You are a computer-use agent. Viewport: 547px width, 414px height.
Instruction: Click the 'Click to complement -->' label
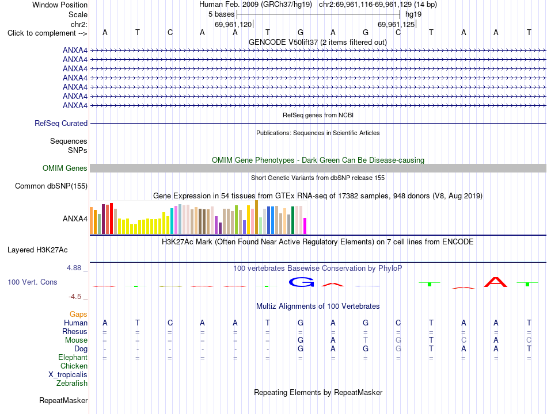(x=47, y=33)
